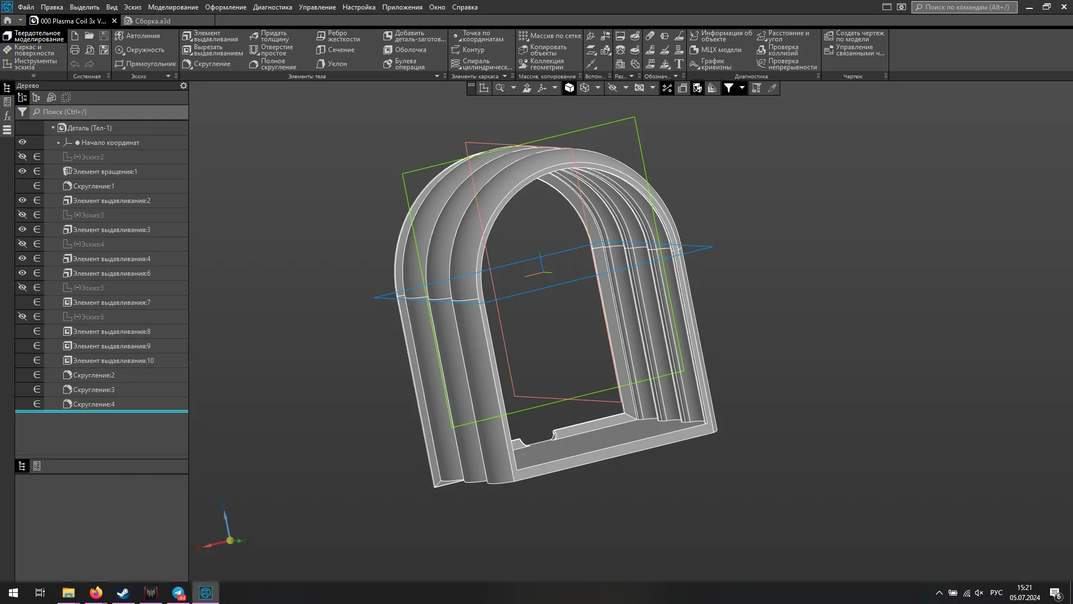Click Массив по сетке tool
The width and height of the screenshot is (1073, 604).
click(550, 36)
